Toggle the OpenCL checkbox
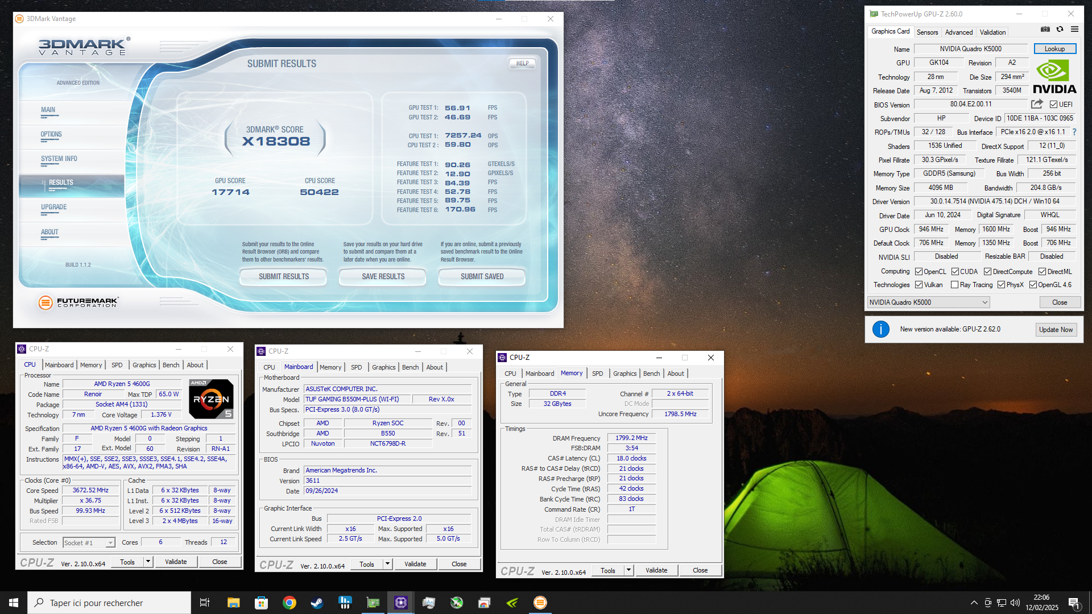 point(919,272)
